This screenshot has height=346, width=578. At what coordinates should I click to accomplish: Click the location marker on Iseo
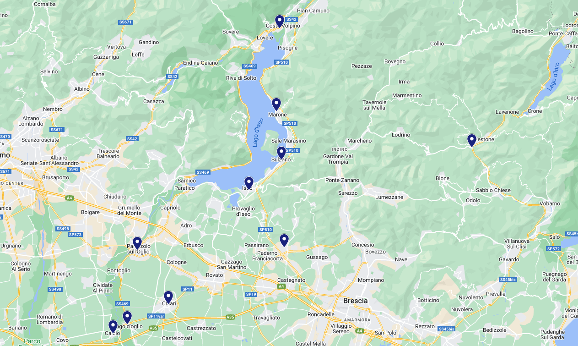coord(249,183)
